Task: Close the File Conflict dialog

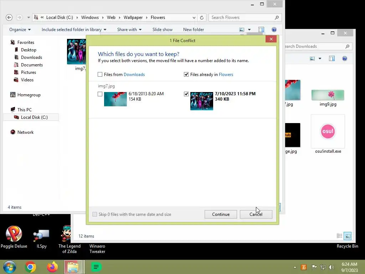Action: (x=271, y=39)
